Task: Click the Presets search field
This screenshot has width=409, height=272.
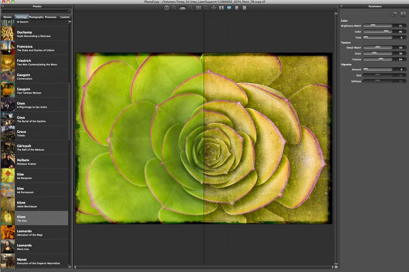Action: pos(36,12)
